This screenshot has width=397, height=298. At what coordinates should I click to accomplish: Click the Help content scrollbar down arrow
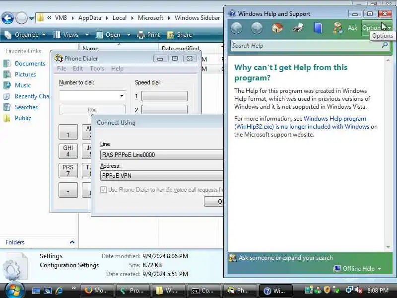point(388,247)
